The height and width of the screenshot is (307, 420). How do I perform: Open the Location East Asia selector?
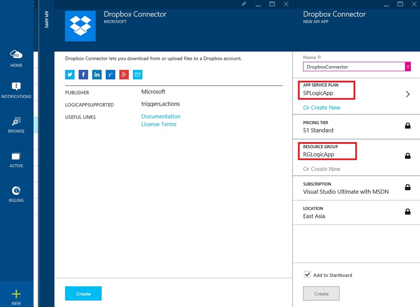point(356,212)
